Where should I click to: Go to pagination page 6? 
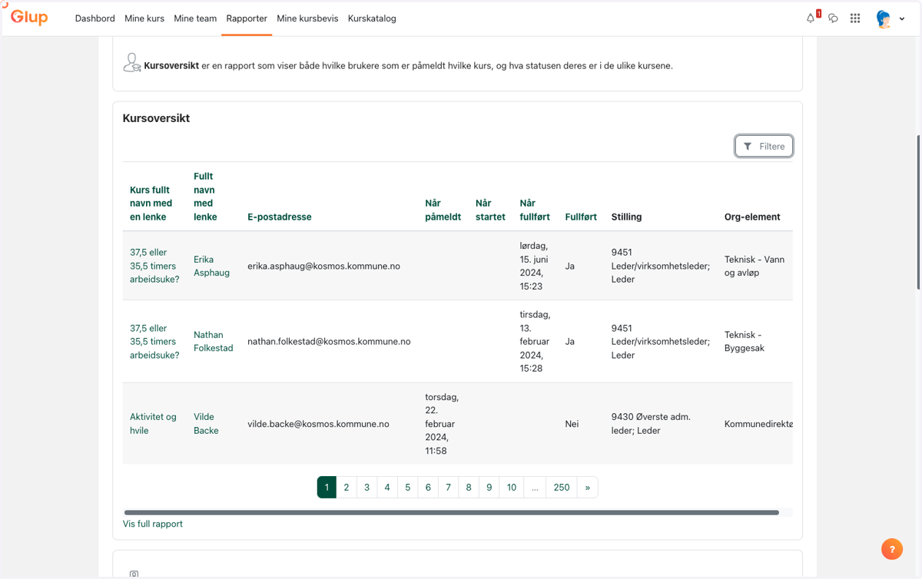(428, 488)
